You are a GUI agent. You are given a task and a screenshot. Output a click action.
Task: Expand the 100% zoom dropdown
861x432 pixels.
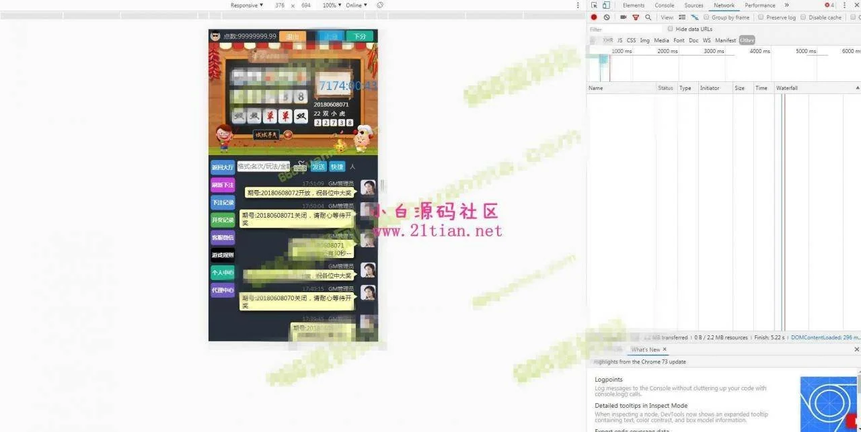tap(331, 5)
